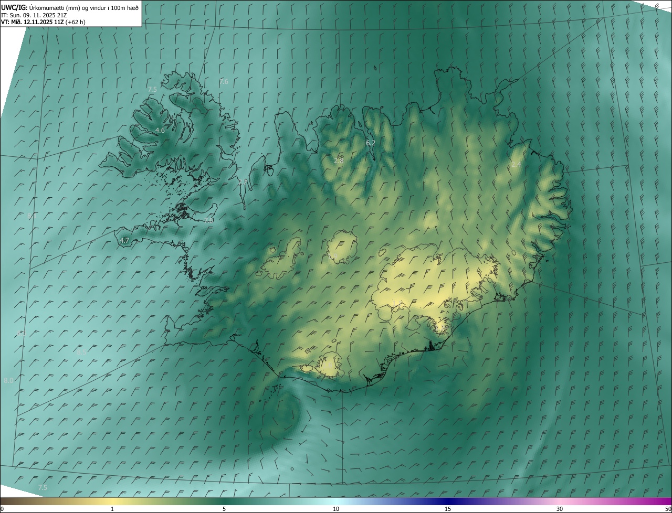Click the 4.7 value label on Snæfellsnes

coord(124,240)
